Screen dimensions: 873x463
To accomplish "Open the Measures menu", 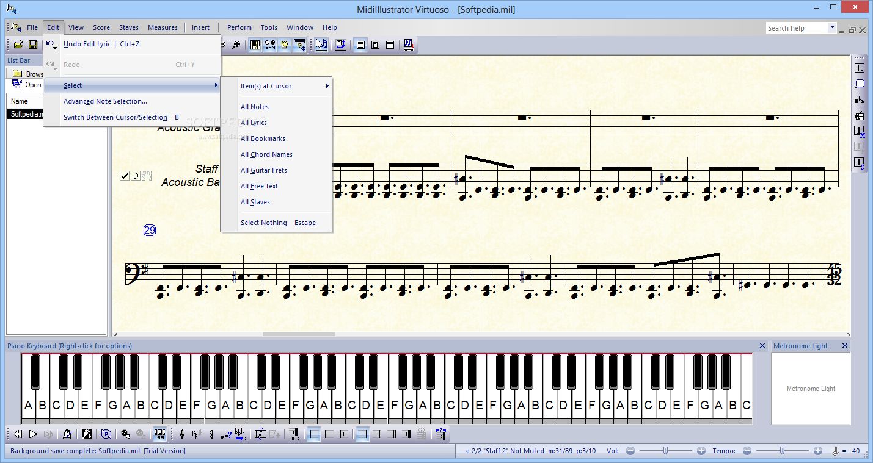I will click(163, 27).
